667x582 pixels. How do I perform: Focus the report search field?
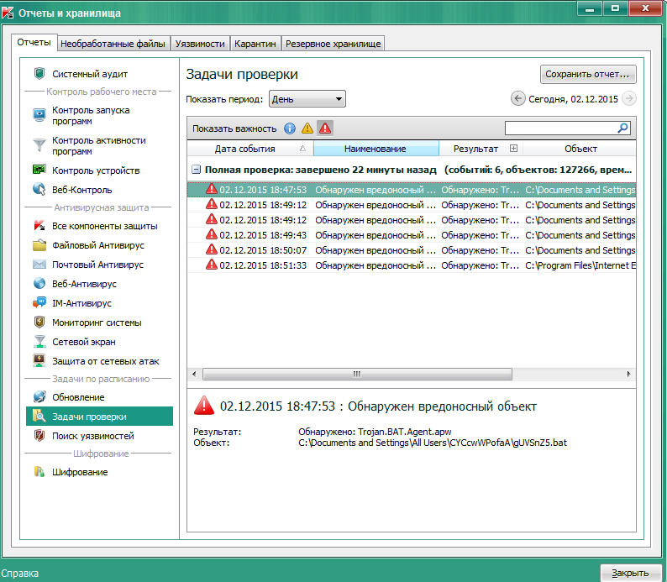560,128
